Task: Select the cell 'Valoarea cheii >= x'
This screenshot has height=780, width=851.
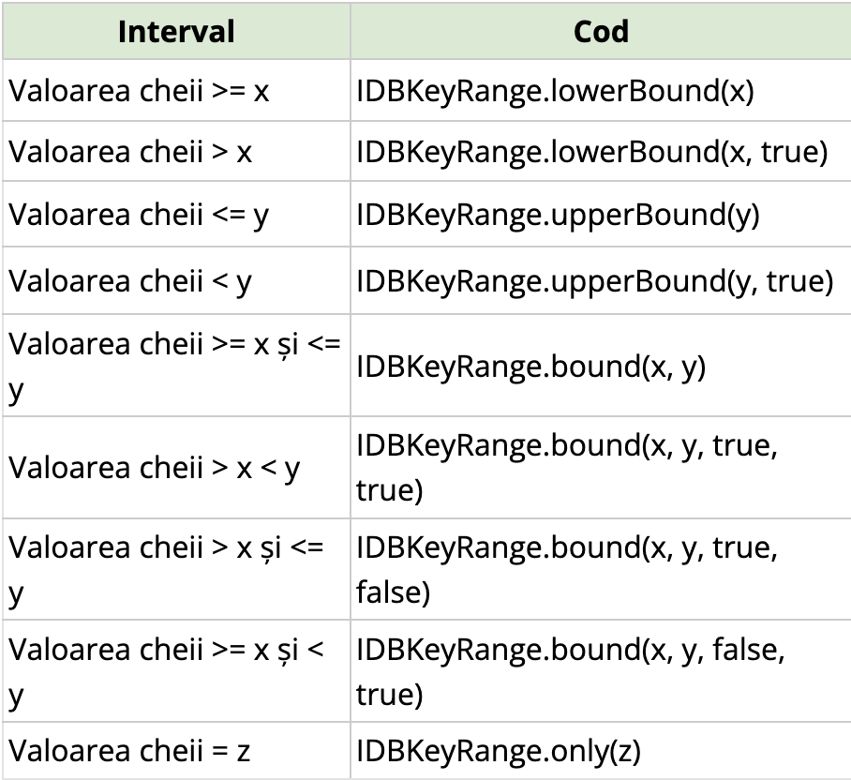Action: [x=176, y=90]
